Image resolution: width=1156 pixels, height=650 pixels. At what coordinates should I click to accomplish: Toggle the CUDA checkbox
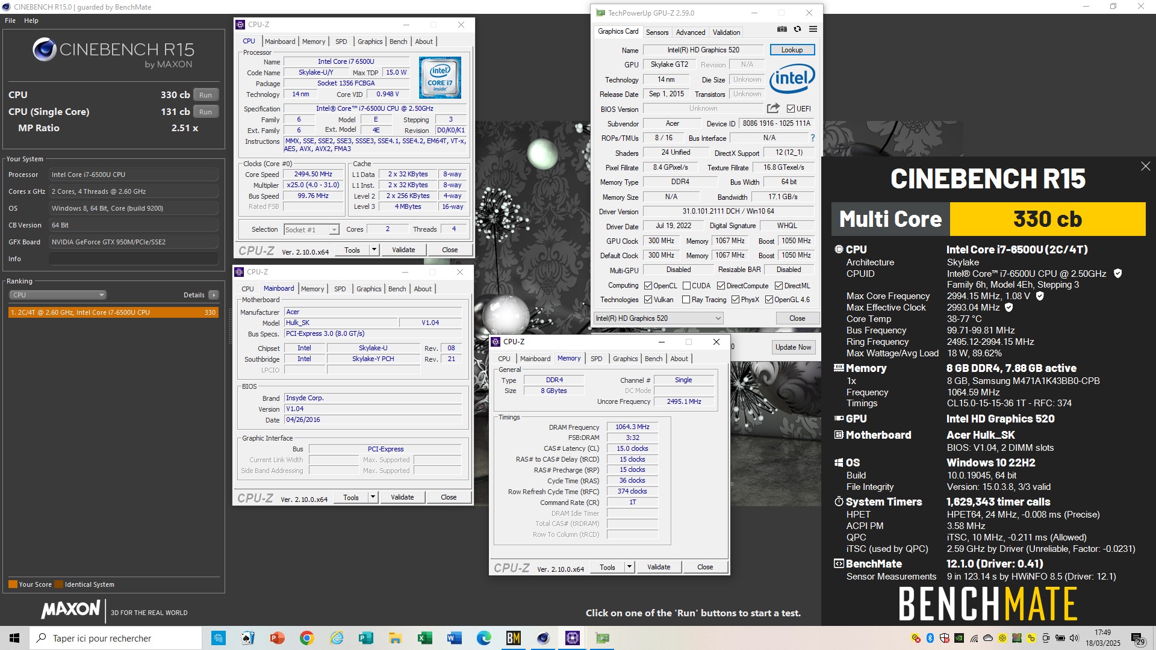click(686, 286)
